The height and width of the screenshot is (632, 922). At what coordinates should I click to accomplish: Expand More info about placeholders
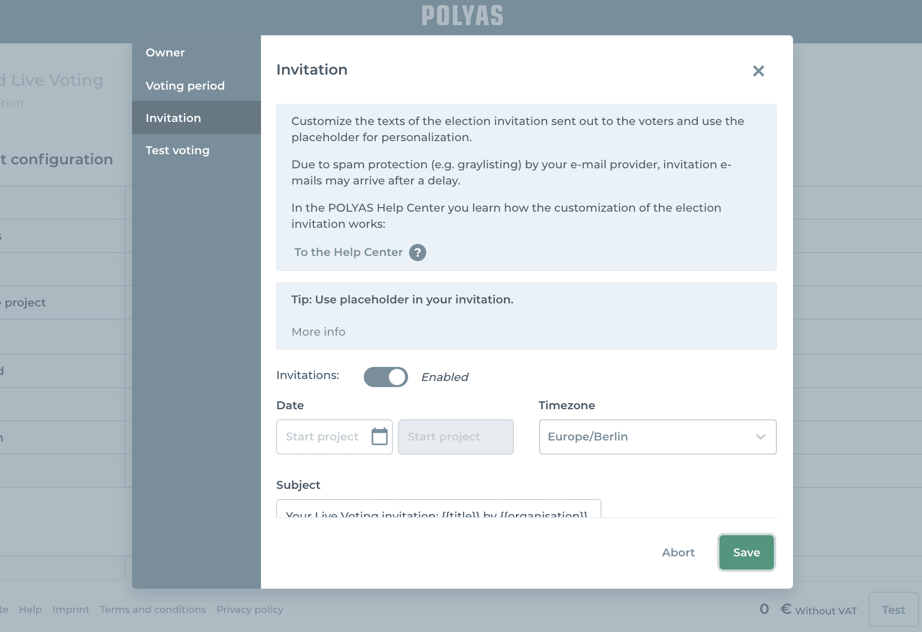pyautogui.click(x=318, y=332)
